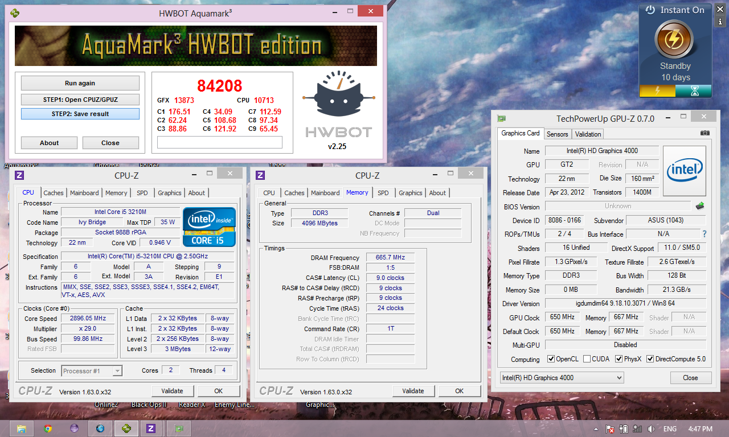Open File Explorer from the taskbar
This screenshot has height=437, width=729.
coord(22,428)
